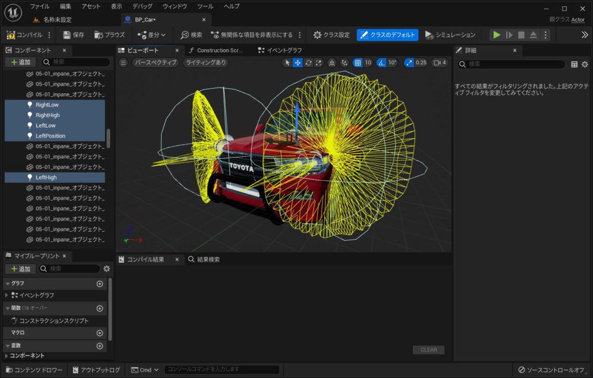Open the play options dots after the Eject button
The image size is (593, 378).
(x=546, y=35)
